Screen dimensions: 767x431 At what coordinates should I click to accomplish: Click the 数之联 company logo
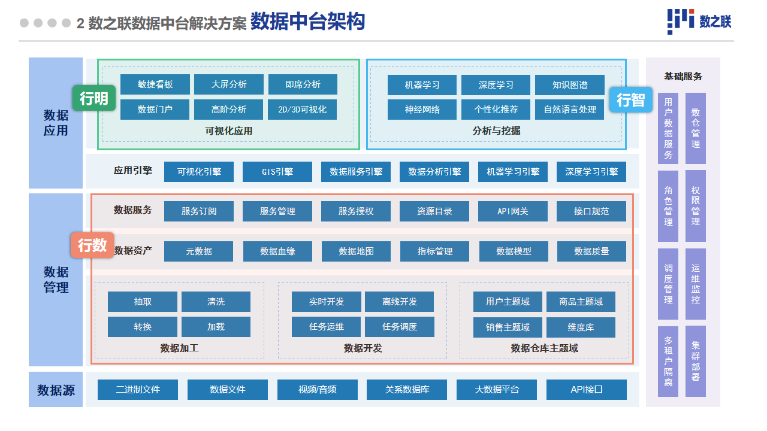(x=699, y=22)
